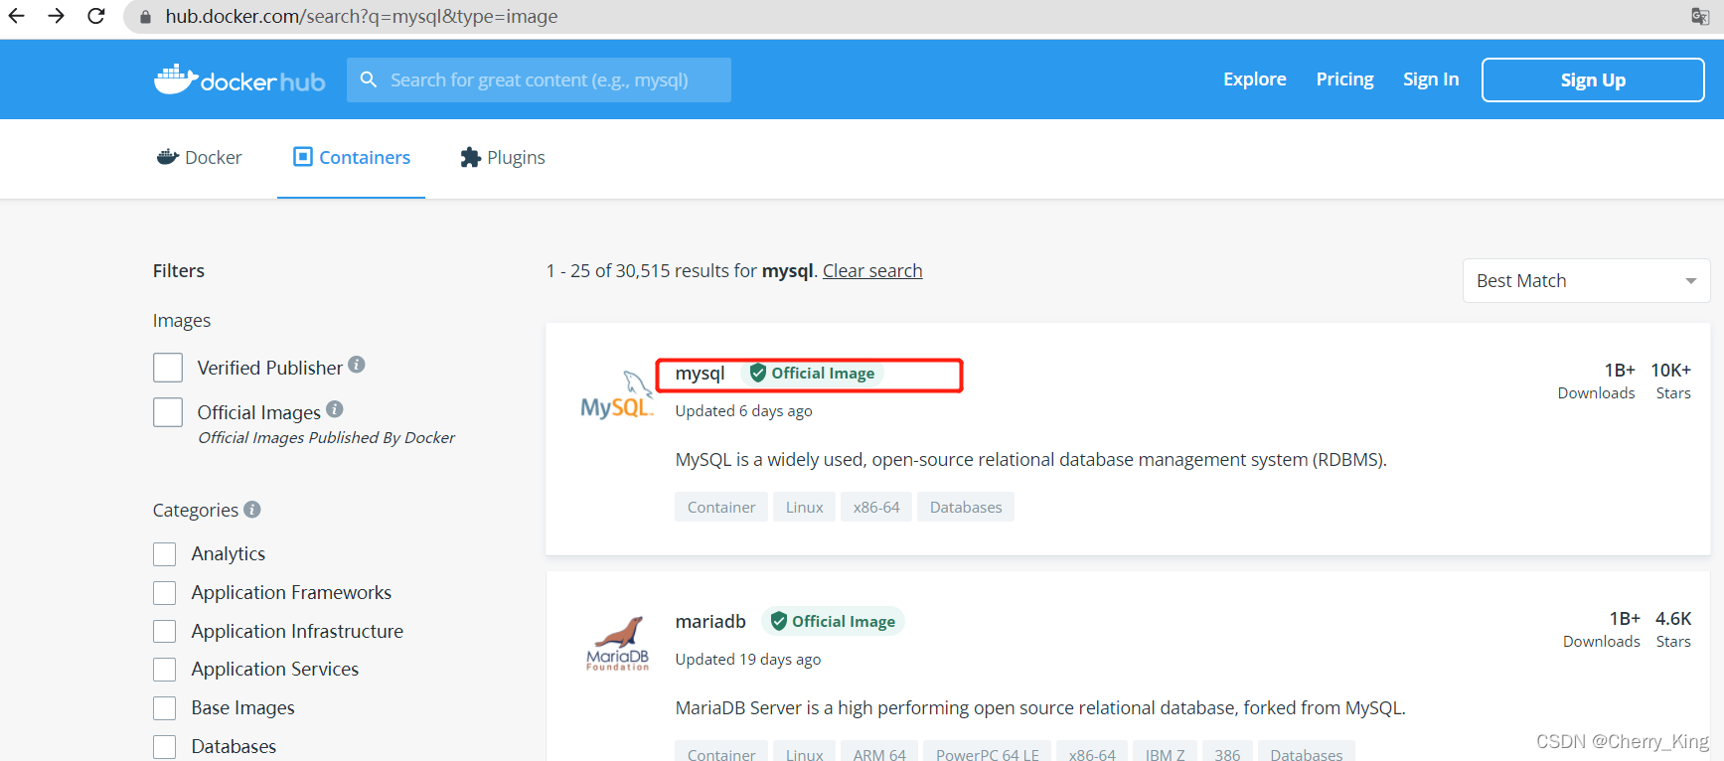Screen dimensions: 1724x761
Task: Click the MySQL dolphin logo thumbnail
Action: [x=617, y=394]
